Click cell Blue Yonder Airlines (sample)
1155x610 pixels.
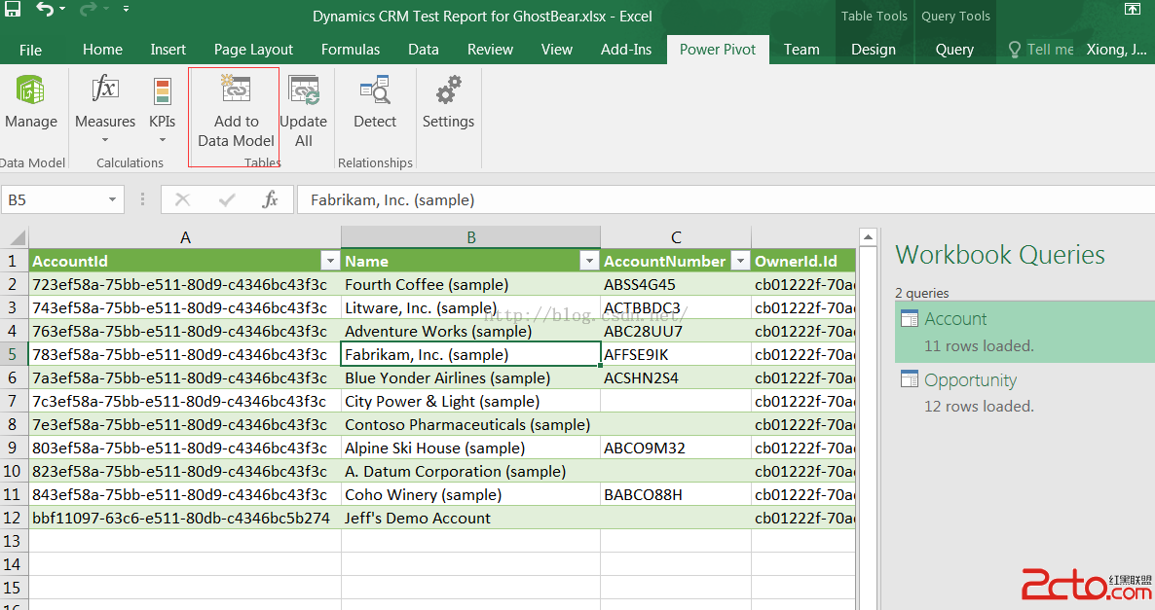[470, 377]
